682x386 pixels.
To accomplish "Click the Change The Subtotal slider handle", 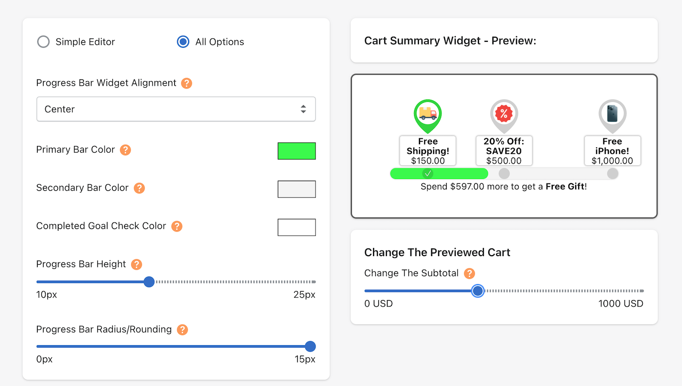I will point(478,291).
